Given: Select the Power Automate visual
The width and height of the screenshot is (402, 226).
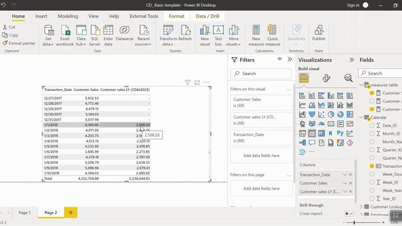Looking at the screenshot, I should (x=302, y=152).
